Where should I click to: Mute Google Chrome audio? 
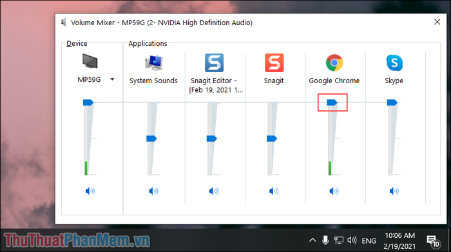click(334, 191)
